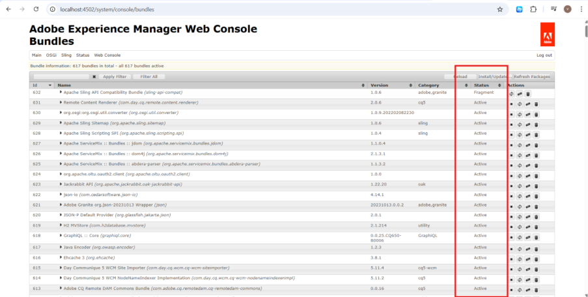
Task: Open the Apache Sling Scripting SPI bundle link
Action: pos(123,133)
